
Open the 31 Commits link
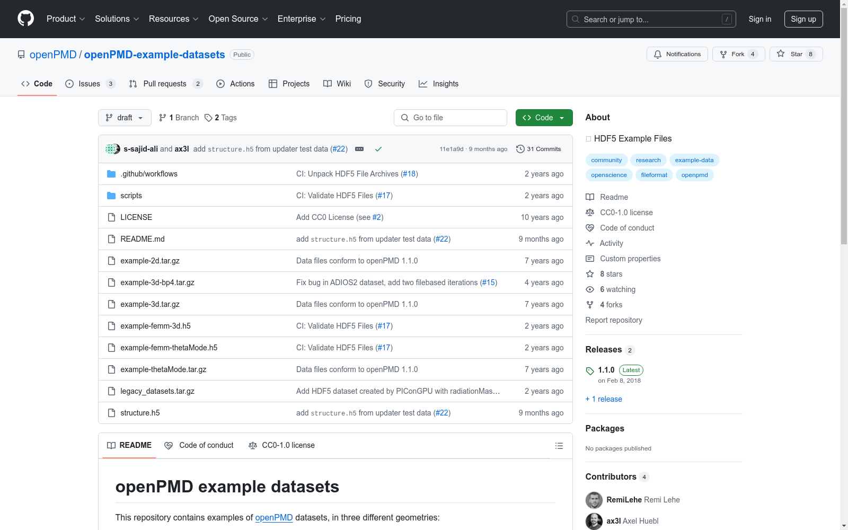point(538,149)
